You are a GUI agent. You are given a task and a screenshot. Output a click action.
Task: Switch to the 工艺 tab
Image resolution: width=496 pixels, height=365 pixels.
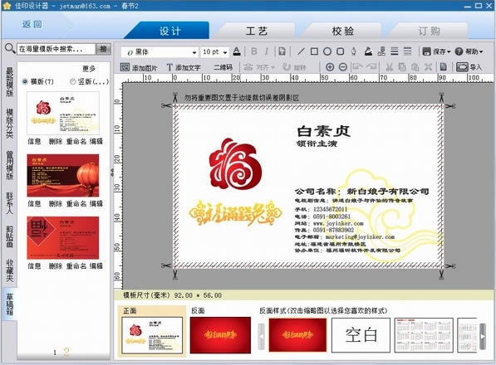(x=257, y=31)
